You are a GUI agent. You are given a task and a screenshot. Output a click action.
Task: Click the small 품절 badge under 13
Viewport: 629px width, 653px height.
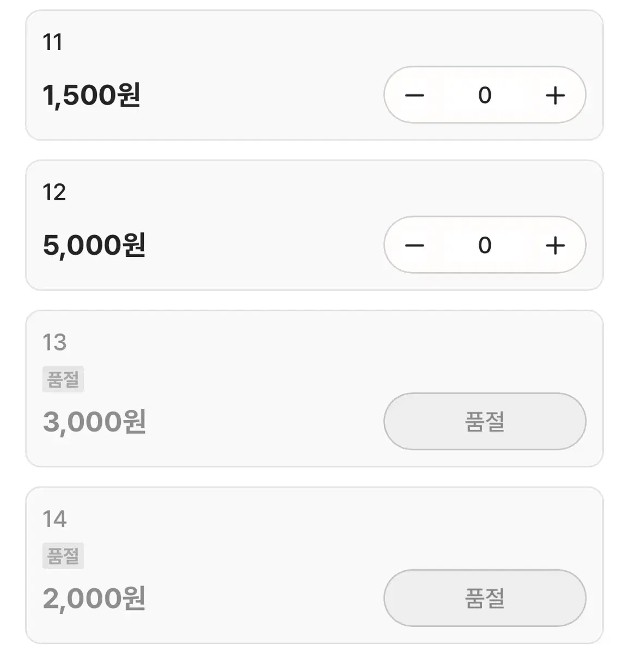[x=63, y=379]
